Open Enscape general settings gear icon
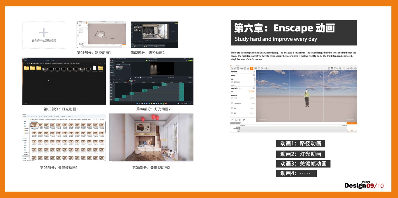The width and height of the screenshot is (398, 198). (x=351, y=69)
